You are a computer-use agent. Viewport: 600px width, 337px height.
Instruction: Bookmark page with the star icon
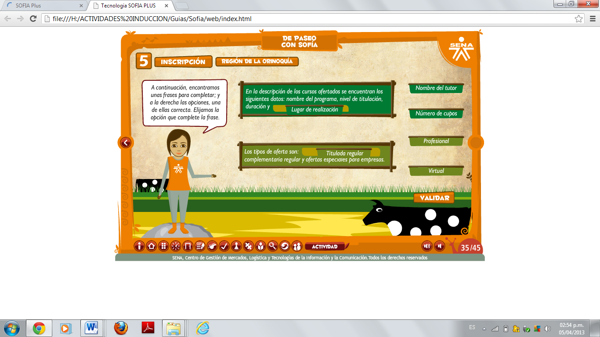pos(578,19)
